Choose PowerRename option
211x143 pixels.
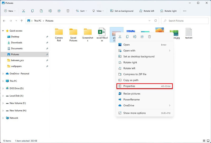point(145,100)
